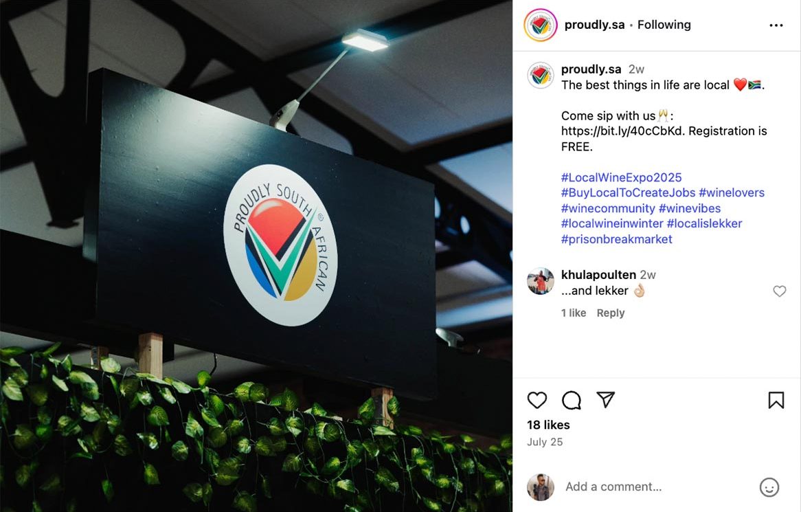The width and height of the screenshot is (801, 512).
Task: Open comments with the speech bubble icon
Action: pyautogui.click(x=571, y=400)
